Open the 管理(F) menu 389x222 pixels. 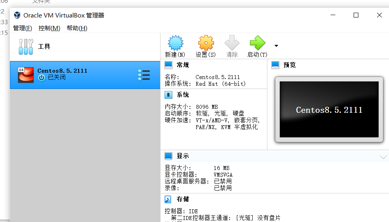[23, 28]
